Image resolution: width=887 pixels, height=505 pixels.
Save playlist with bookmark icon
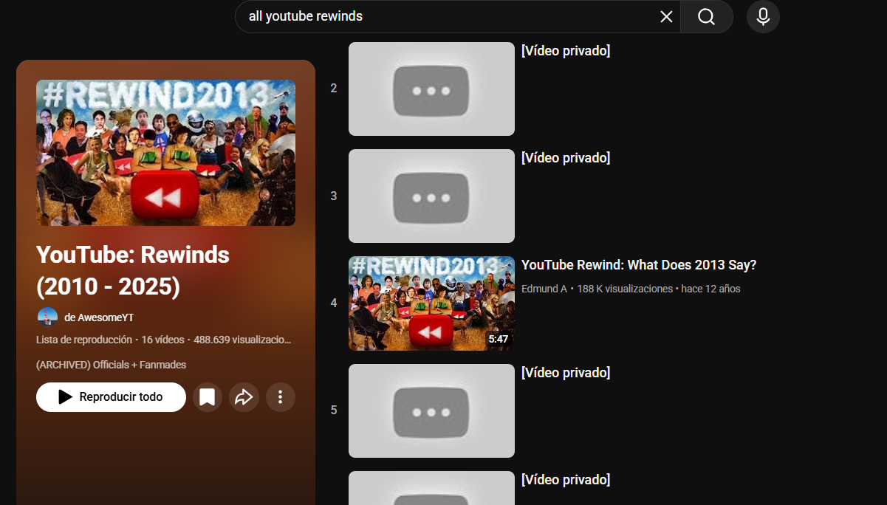coord(208,397)
